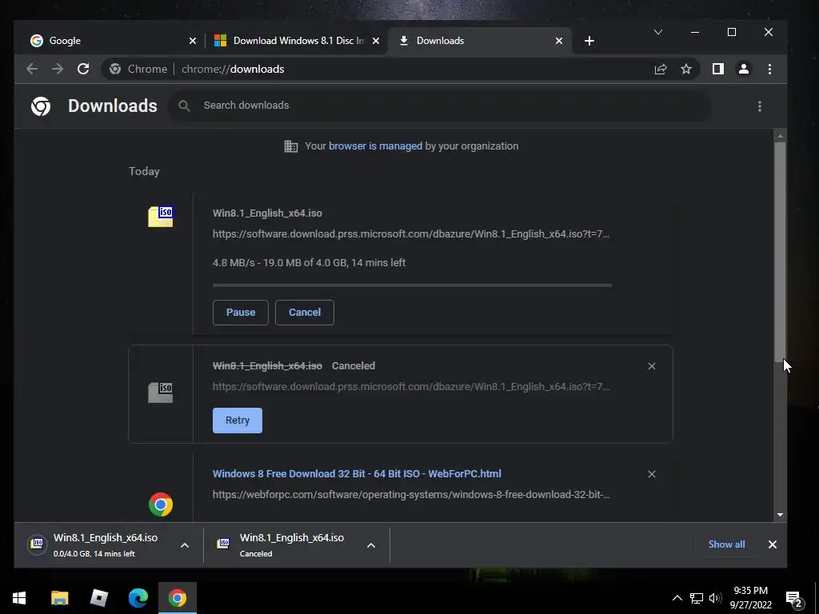Click the scrollbar up arrow
The height and width of the screenshot is (614, 819).
[780, 136]
